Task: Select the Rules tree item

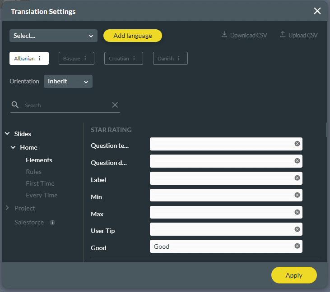Action: coord(33,172)
